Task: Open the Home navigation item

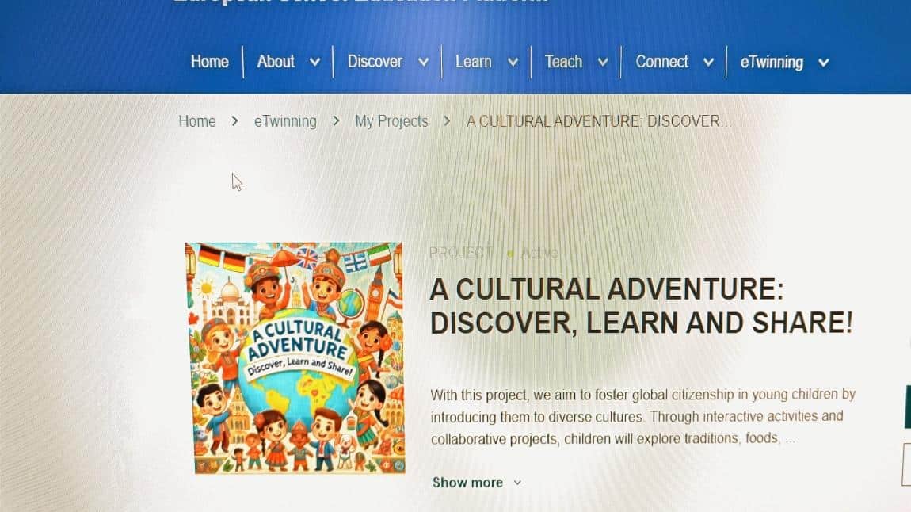Action: point(210,62)
